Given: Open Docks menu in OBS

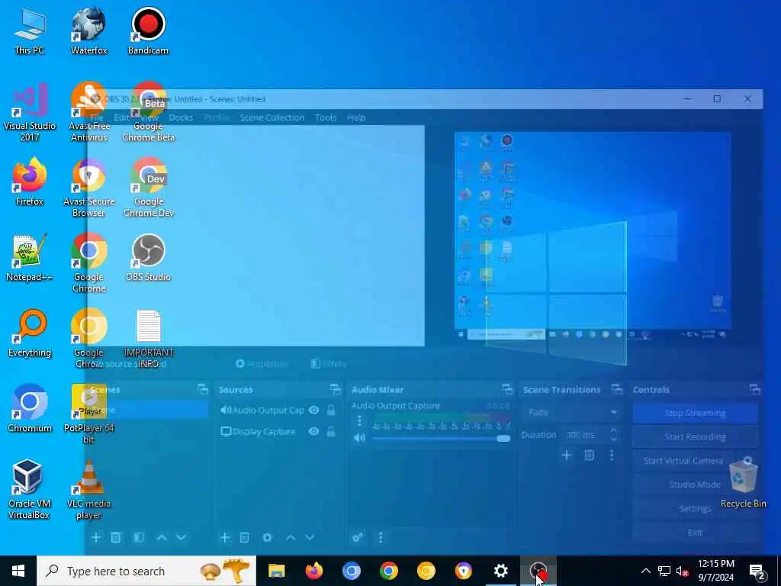Looking at the screenshot, I should (180, 118).
